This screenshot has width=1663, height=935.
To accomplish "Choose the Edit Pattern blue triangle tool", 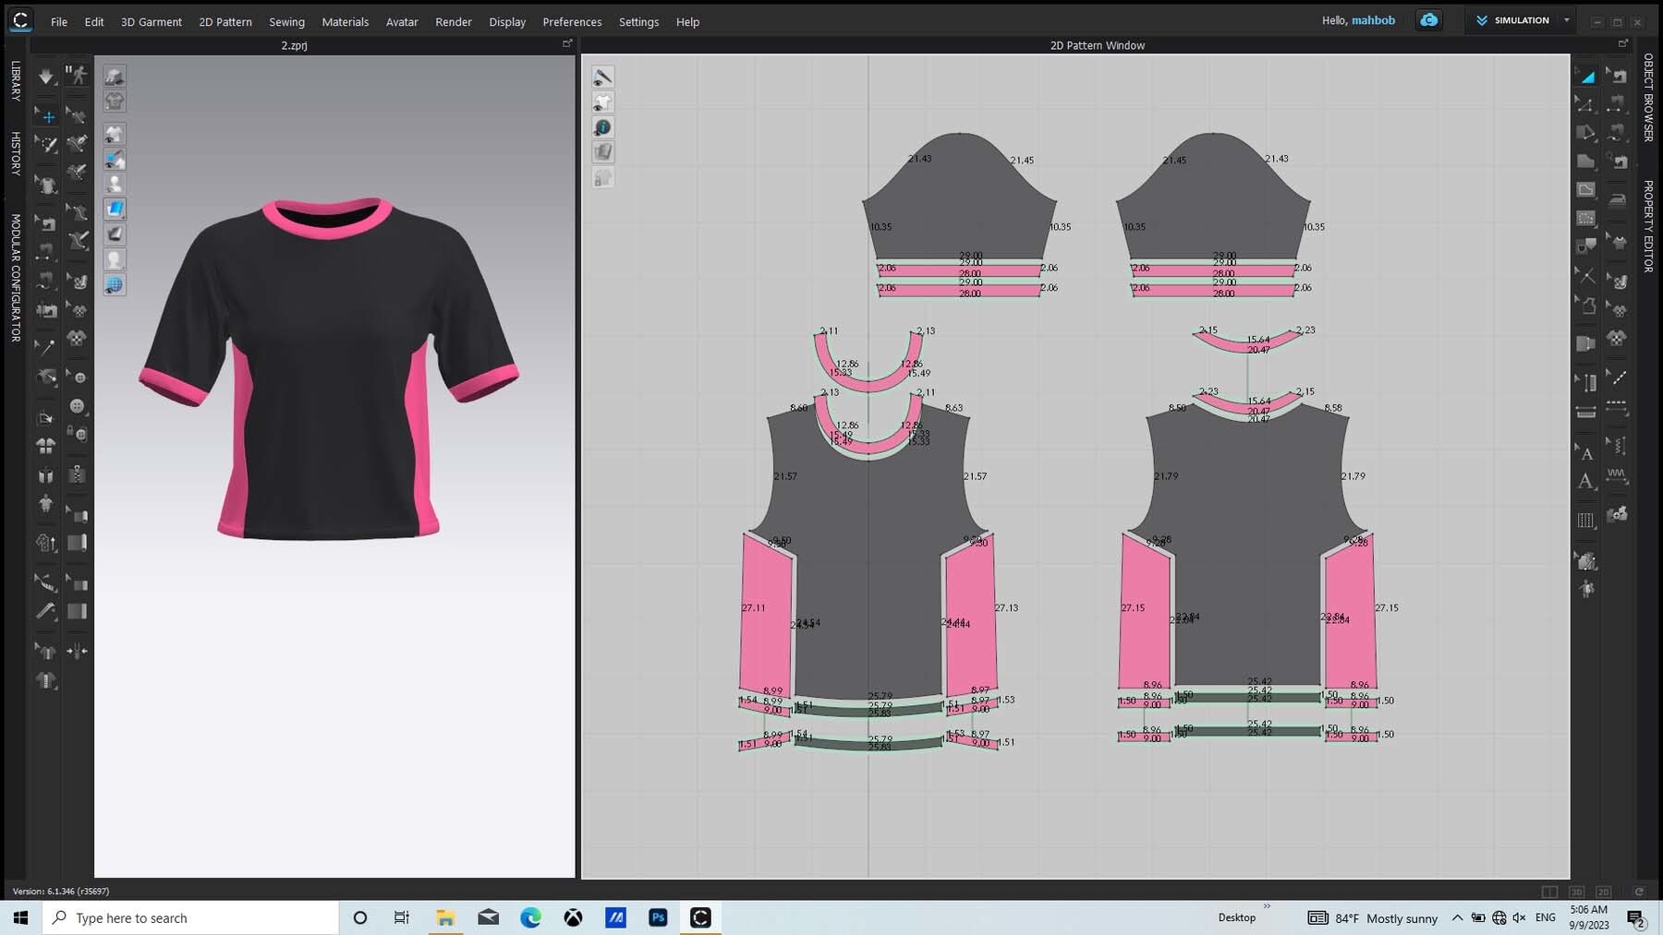I will [x=1586, y=77].
